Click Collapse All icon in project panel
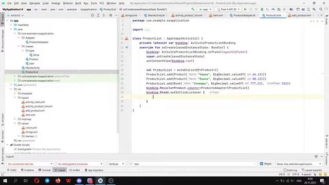 (104, 15)
